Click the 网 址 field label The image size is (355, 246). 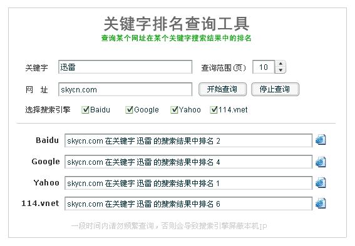tap(36, 90)
